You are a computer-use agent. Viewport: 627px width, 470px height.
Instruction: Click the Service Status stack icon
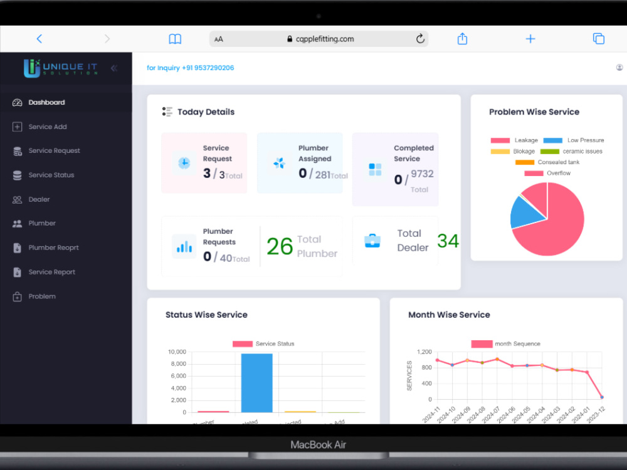coord(17,175)
